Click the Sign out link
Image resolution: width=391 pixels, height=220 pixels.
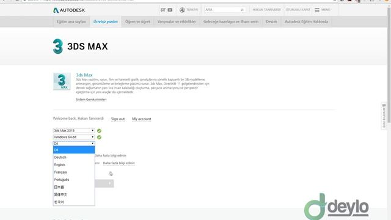(118, 119)
